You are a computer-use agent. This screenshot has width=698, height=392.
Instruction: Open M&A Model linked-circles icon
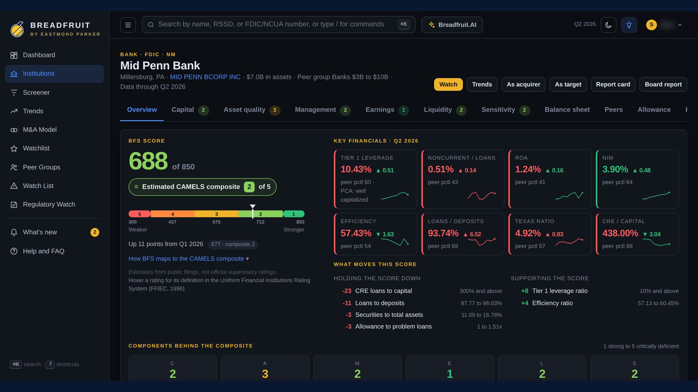tap(14, 130)
